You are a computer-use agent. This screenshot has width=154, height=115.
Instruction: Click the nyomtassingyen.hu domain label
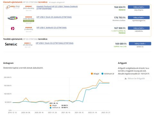(x=139, y=20)
